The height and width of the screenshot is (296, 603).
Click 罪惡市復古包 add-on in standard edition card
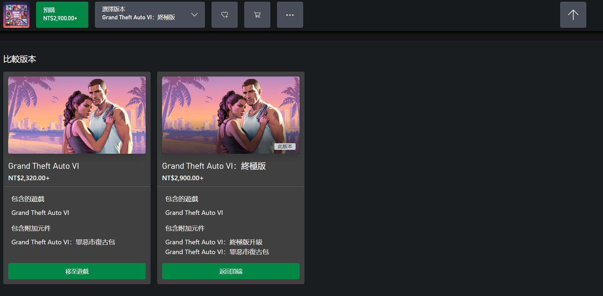pyautogui.click(x=63, y=242)
